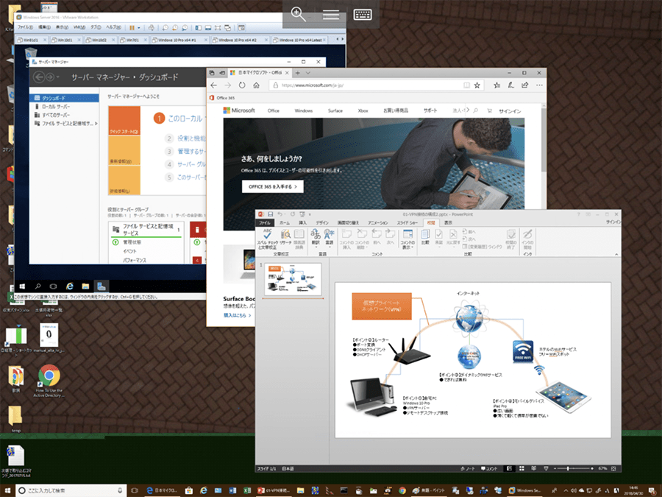Select slide 1 thumbnail in PowerPoint
The image size is (662, 497).
[293, 278]
